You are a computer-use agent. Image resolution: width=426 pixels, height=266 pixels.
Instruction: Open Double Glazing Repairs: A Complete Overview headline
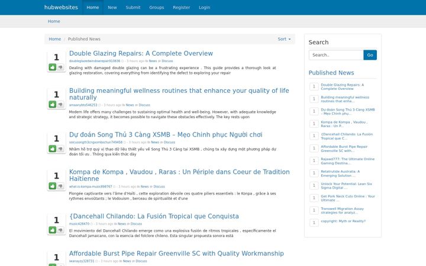tap(141, 53)
